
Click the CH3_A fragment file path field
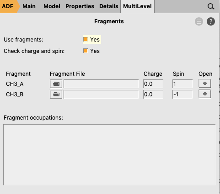tap(101, 84)
